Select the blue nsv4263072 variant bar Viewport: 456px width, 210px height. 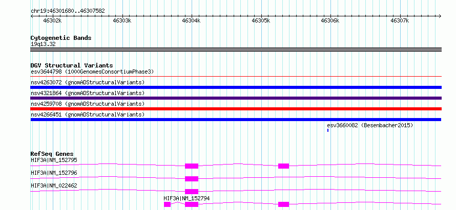tap(236, 87)
